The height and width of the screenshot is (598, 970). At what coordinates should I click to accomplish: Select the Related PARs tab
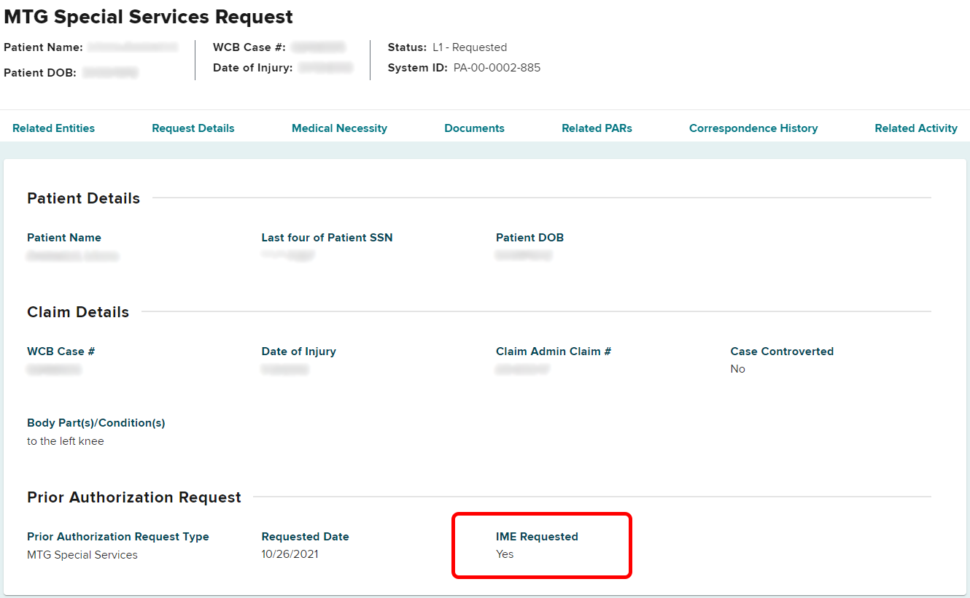[597, 128]
